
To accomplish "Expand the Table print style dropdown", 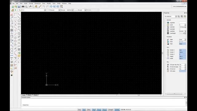I will tap(185, 40).
